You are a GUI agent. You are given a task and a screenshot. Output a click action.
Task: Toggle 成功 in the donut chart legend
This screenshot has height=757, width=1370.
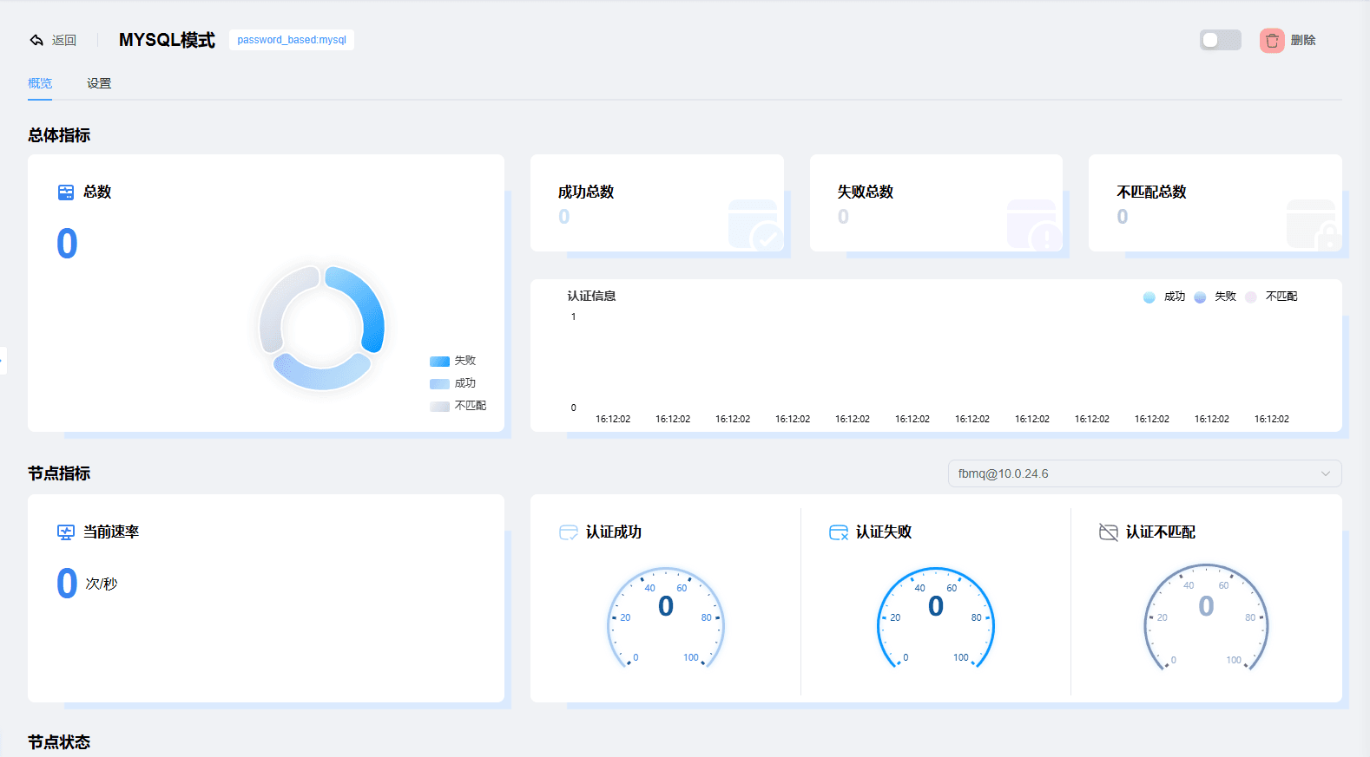pyautogui.click(x=452, y=383)
